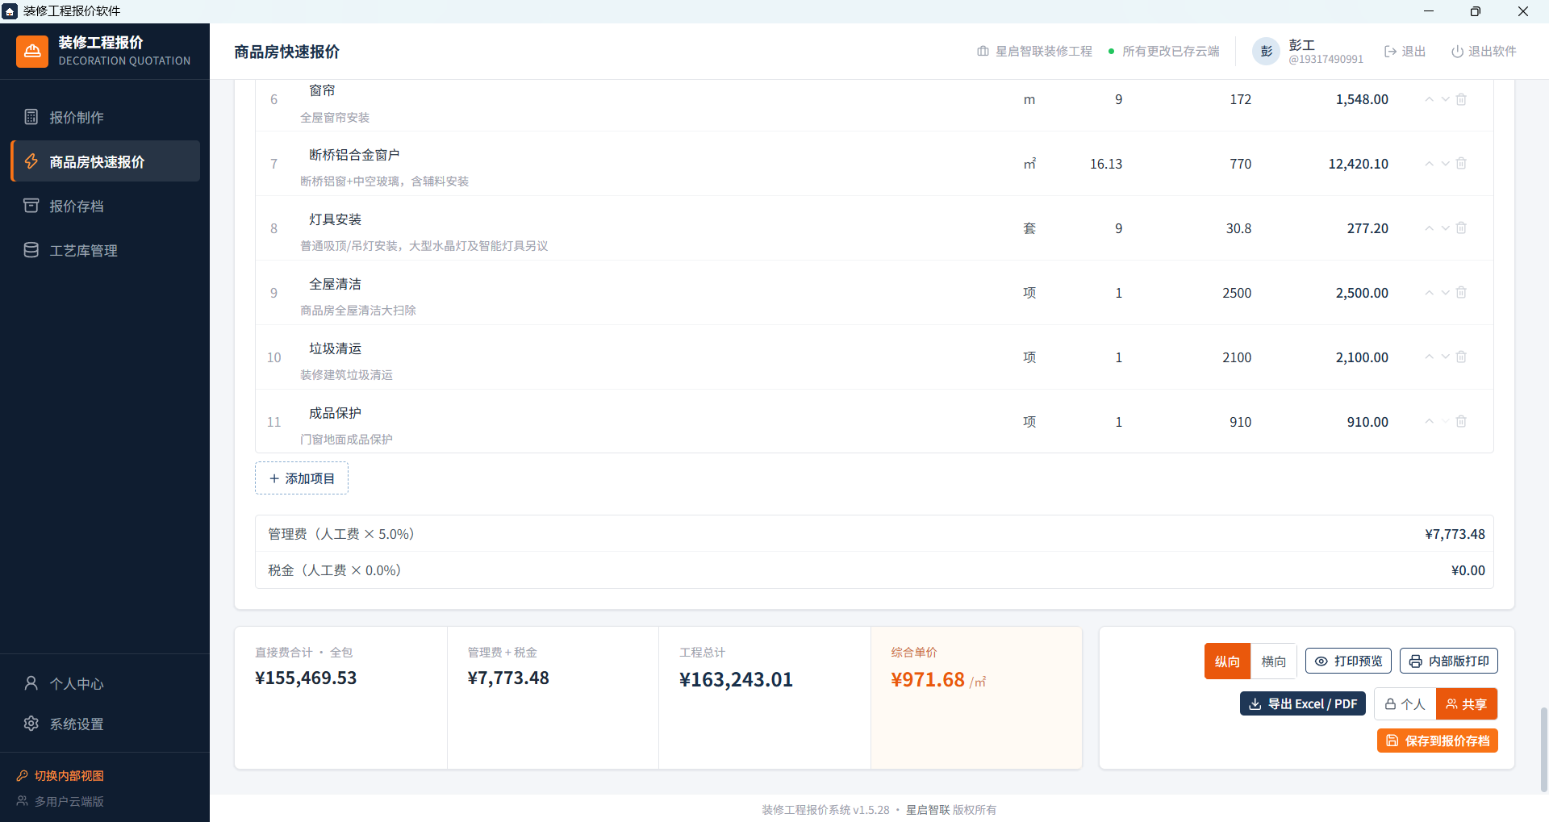
Task: Move 成品保护 row up with arrow
Action: 1429,422
